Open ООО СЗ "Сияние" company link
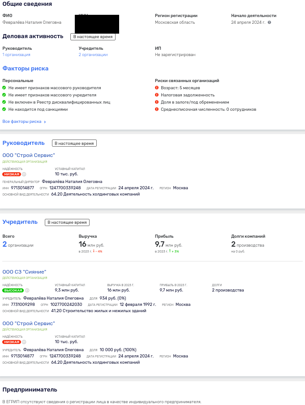Screen dimensions: 305x405 coord(24,272)
